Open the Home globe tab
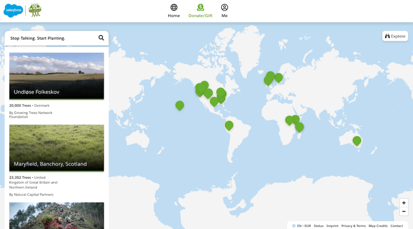Image resolution: width=413 pixels, height=229 pixels. click(x=174, y=11)
